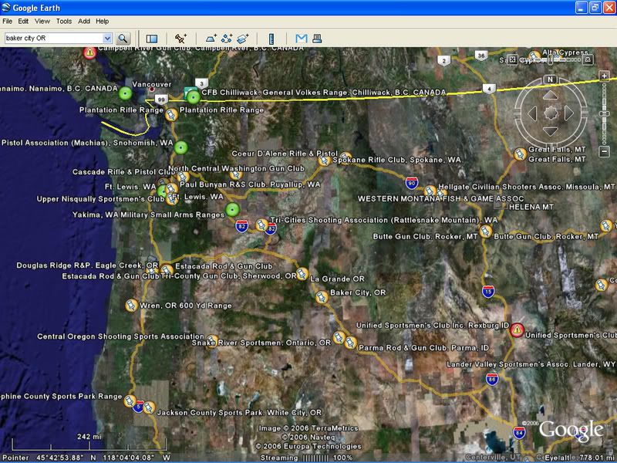Viewport: 617px width, 463px height.
Task: Click the vertical zoom slider handle
Action: coord(605,113)
